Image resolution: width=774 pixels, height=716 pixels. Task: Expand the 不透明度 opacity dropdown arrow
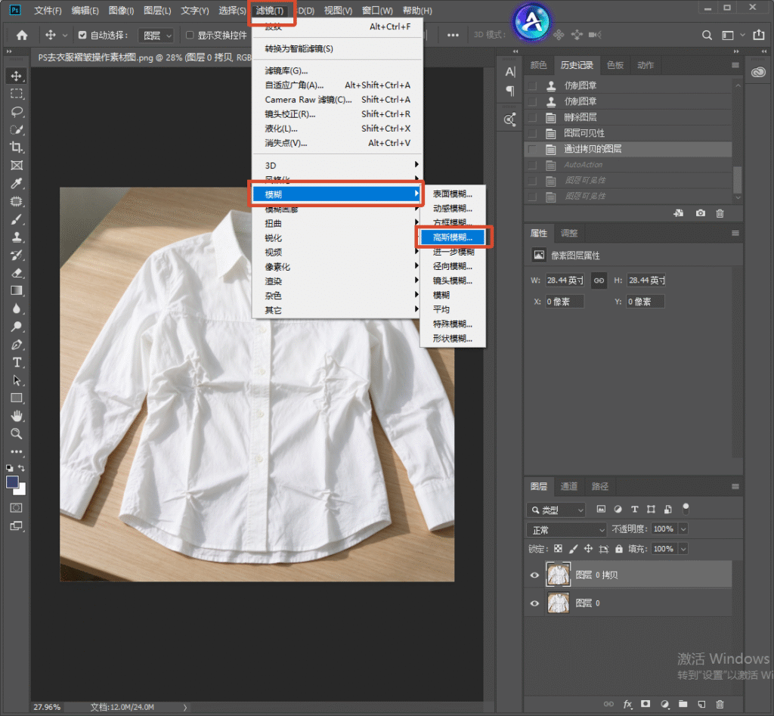683,529
